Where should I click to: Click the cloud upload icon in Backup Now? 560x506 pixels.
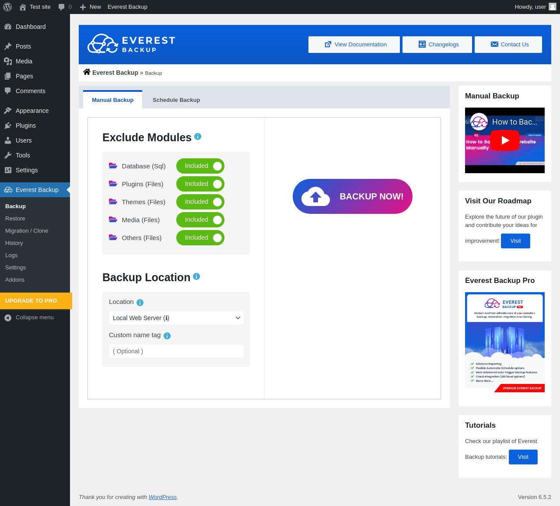[315, 196]
